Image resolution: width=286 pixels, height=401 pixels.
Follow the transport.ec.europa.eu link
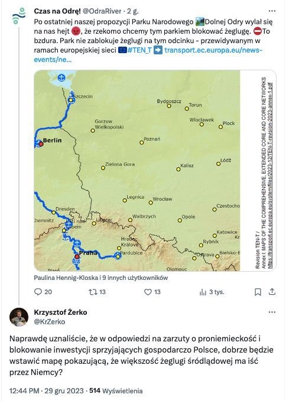click(x=148, y=54)
